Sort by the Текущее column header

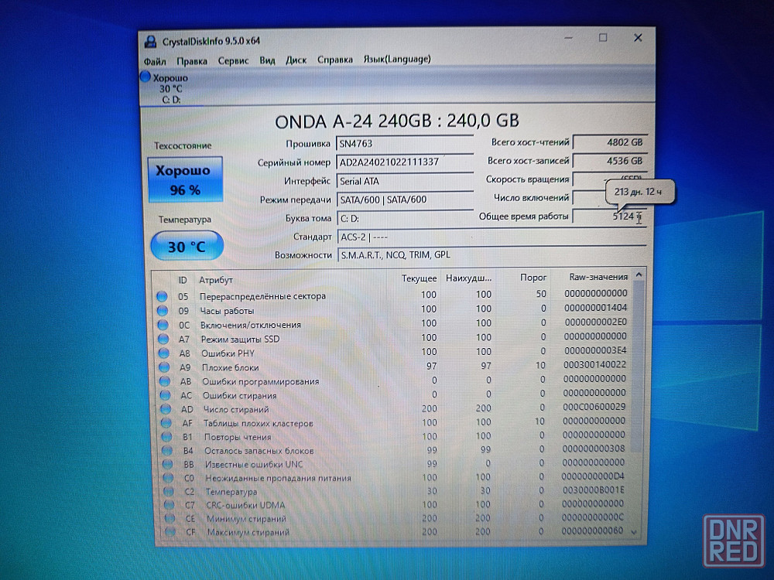pos(419,278)
